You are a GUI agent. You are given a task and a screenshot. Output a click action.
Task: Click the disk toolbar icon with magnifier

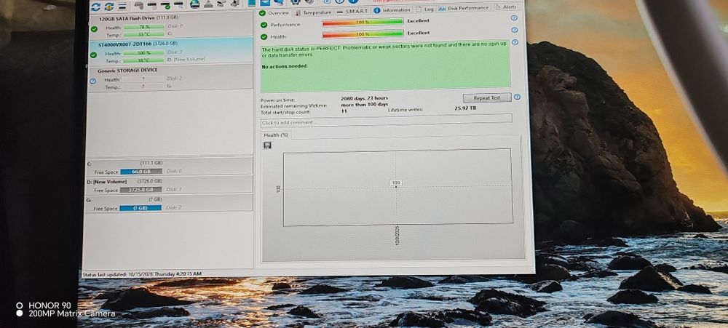(178, 6)
